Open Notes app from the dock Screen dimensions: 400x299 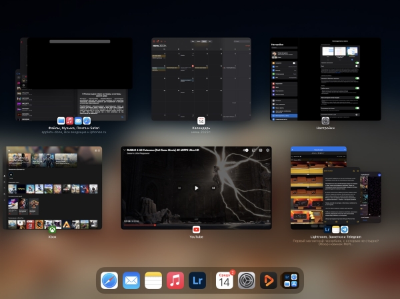(153, 281)
